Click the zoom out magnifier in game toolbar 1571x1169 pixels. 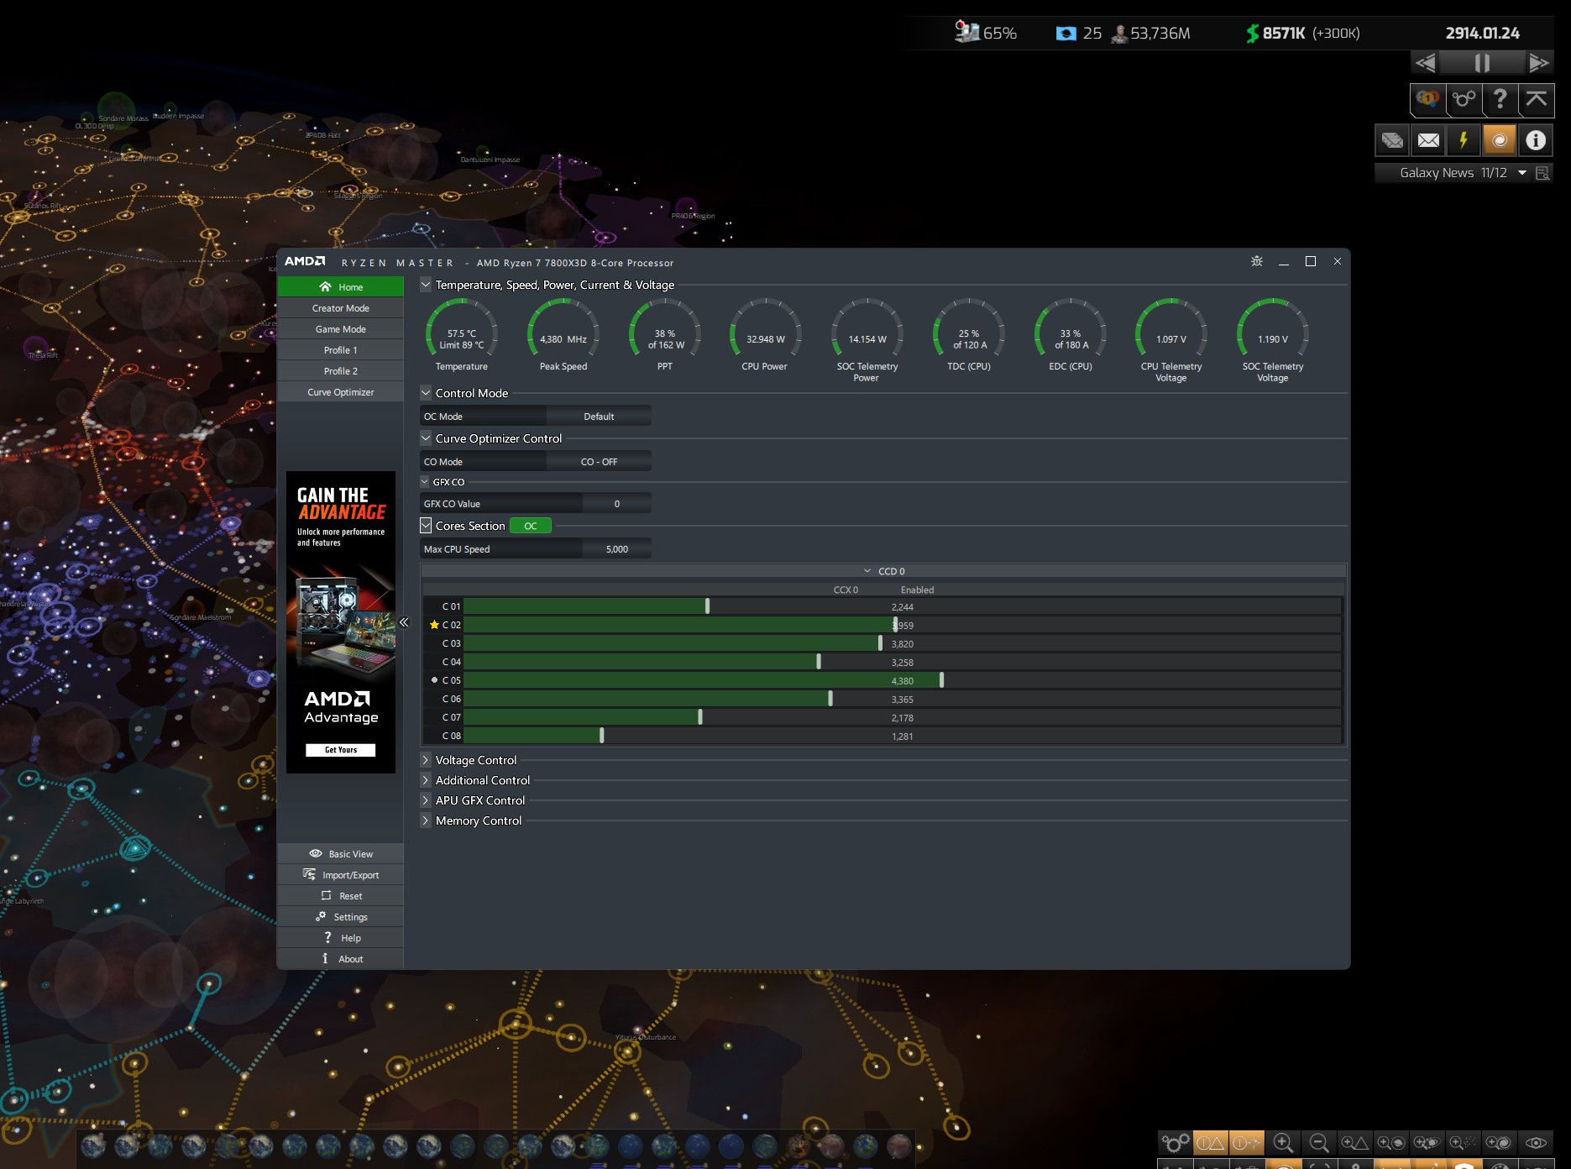1318,1142
